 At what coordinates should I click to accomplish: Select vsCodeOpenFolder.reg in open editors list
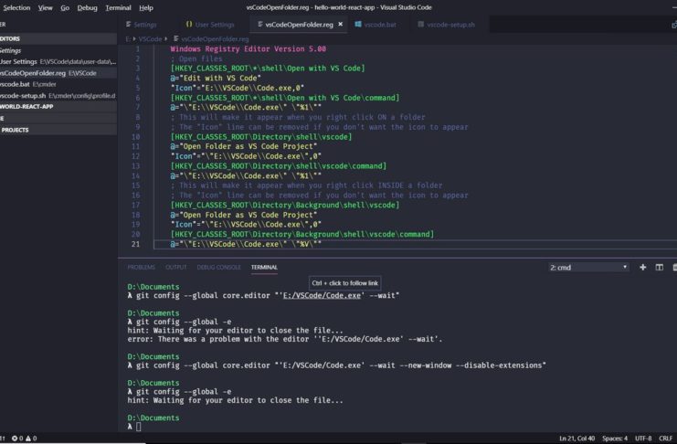pyautogui.click(x=58, y=73)
